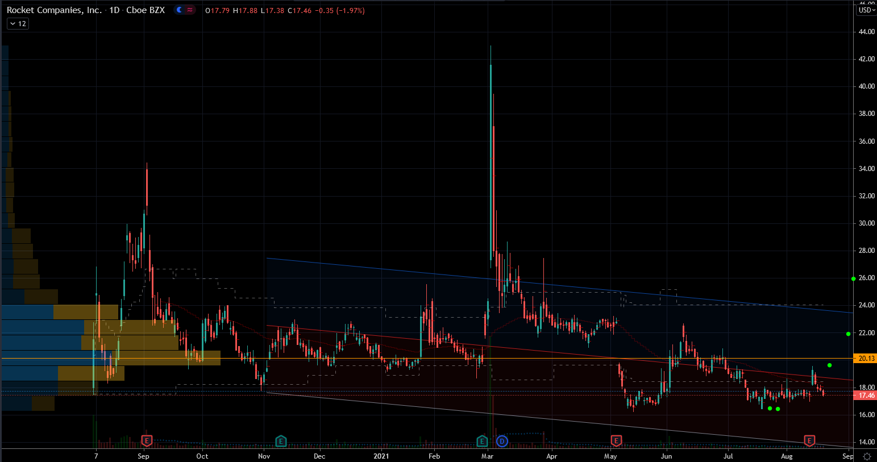877x462 pixels.
Task: Open the blue dividend D marker
Action: (x=502, y=441)
